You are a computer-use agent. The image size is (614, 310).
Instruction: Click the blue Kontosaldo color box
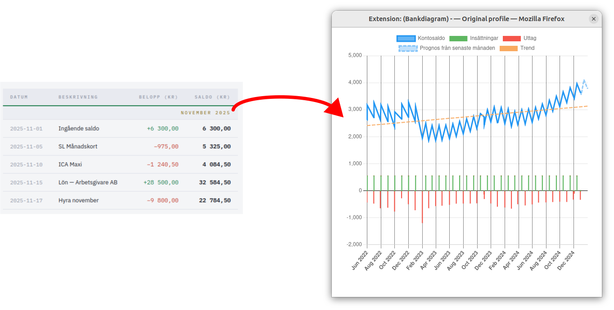click(406, 38)
